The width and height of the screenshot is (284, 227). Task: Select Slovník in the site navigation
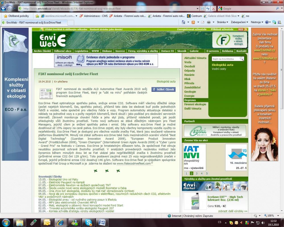pos(182,51)
